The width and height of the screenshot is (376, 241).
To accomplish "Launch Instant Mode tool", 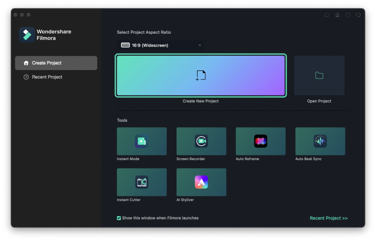I will 142,141.
